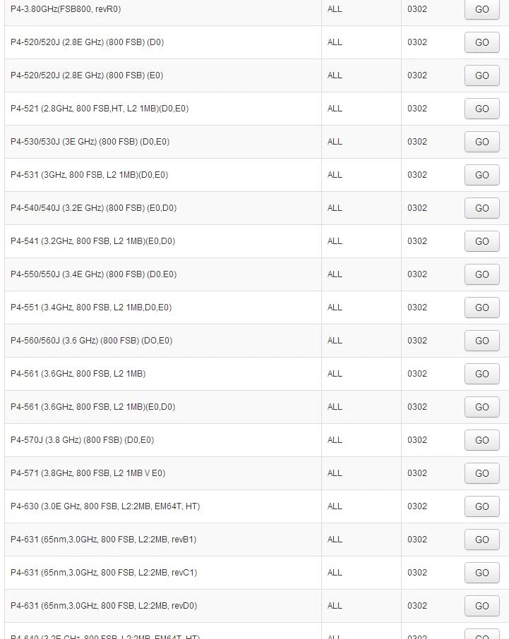The height and width of the screenshot is (639, 509).
Task: Click GO for P4-631 revD0
Action: [x=481, y=606]
